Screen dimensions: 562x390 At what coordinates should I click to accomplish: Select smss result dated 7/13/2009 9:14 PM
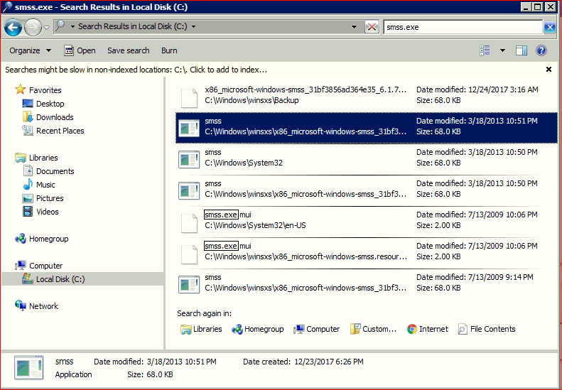[x=367, y=283]
